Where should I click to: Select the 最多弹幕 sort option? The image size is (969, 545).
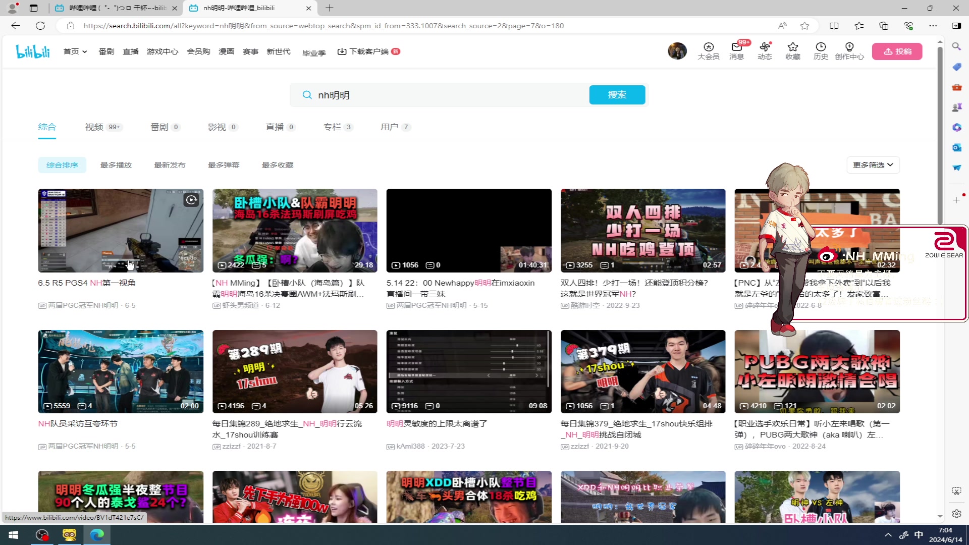coord(224,165)
